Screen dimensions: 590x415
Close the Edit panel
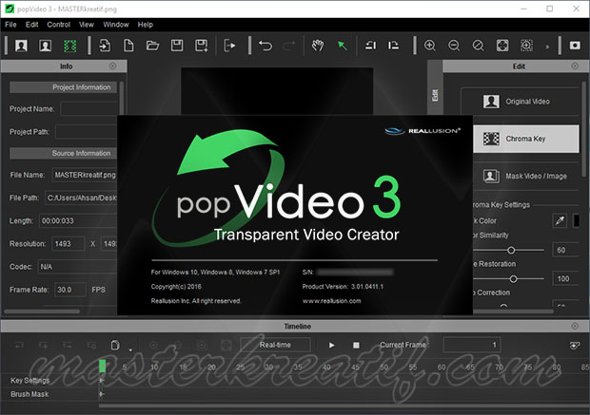(x=575, y=66)
